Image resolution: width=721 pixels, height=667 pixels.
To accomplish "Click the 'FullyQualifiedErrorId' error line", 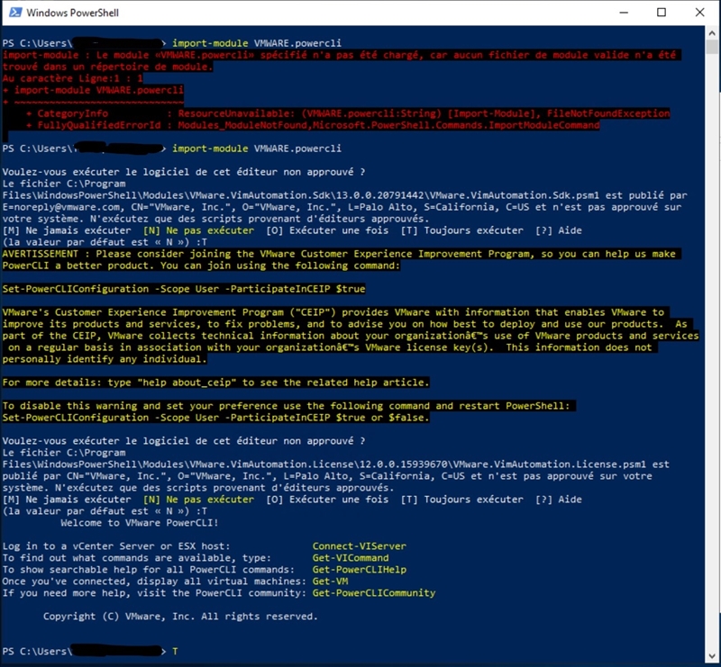I will click(x=313, y=125).
